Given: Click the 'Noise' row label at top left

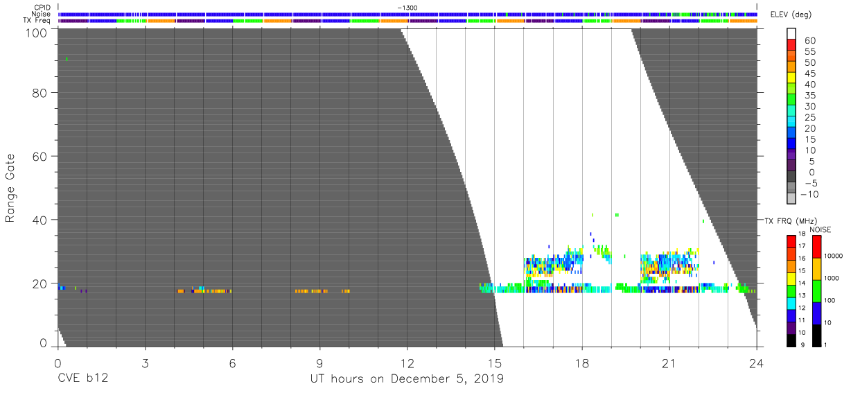Looking at the screenshot, I should pyautogui.click(x=42, y=14).
